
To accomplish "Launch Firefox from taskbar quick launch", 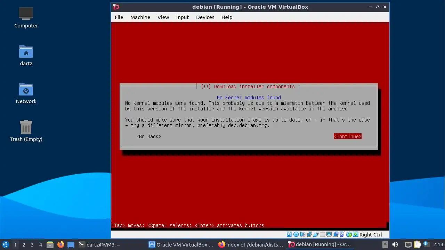I will point(60,244).
